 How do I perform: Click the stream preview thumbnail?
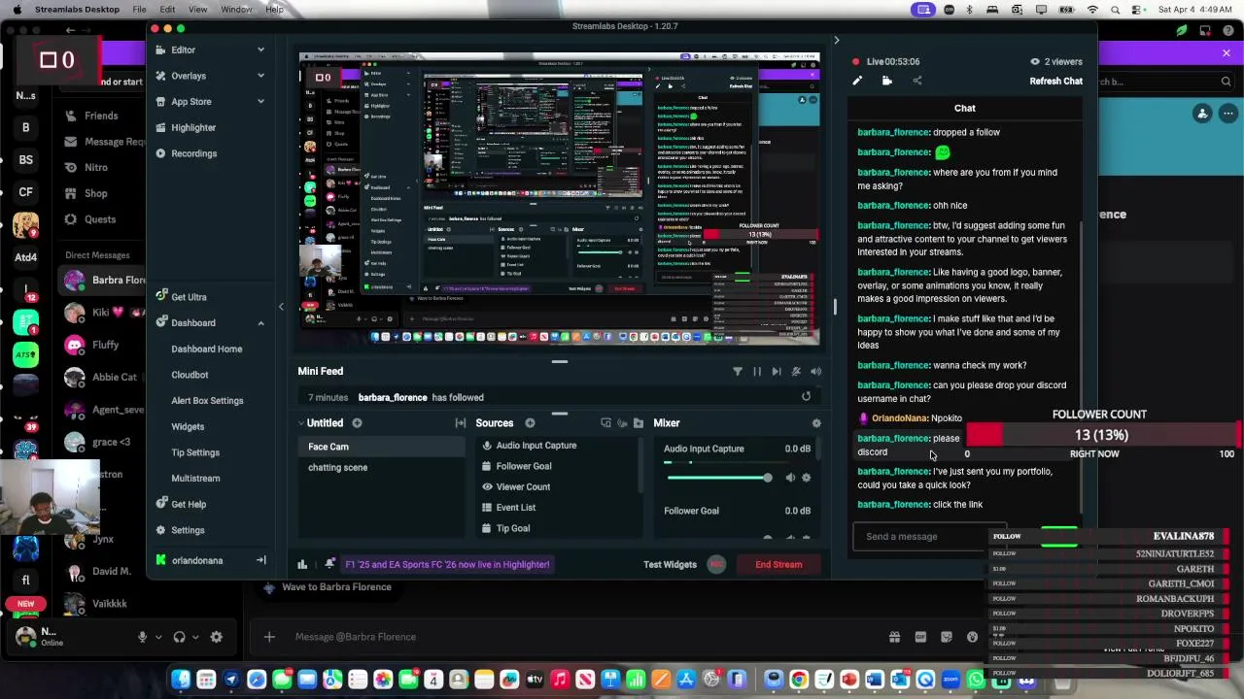pyautogui.click(x=560, y=199)
